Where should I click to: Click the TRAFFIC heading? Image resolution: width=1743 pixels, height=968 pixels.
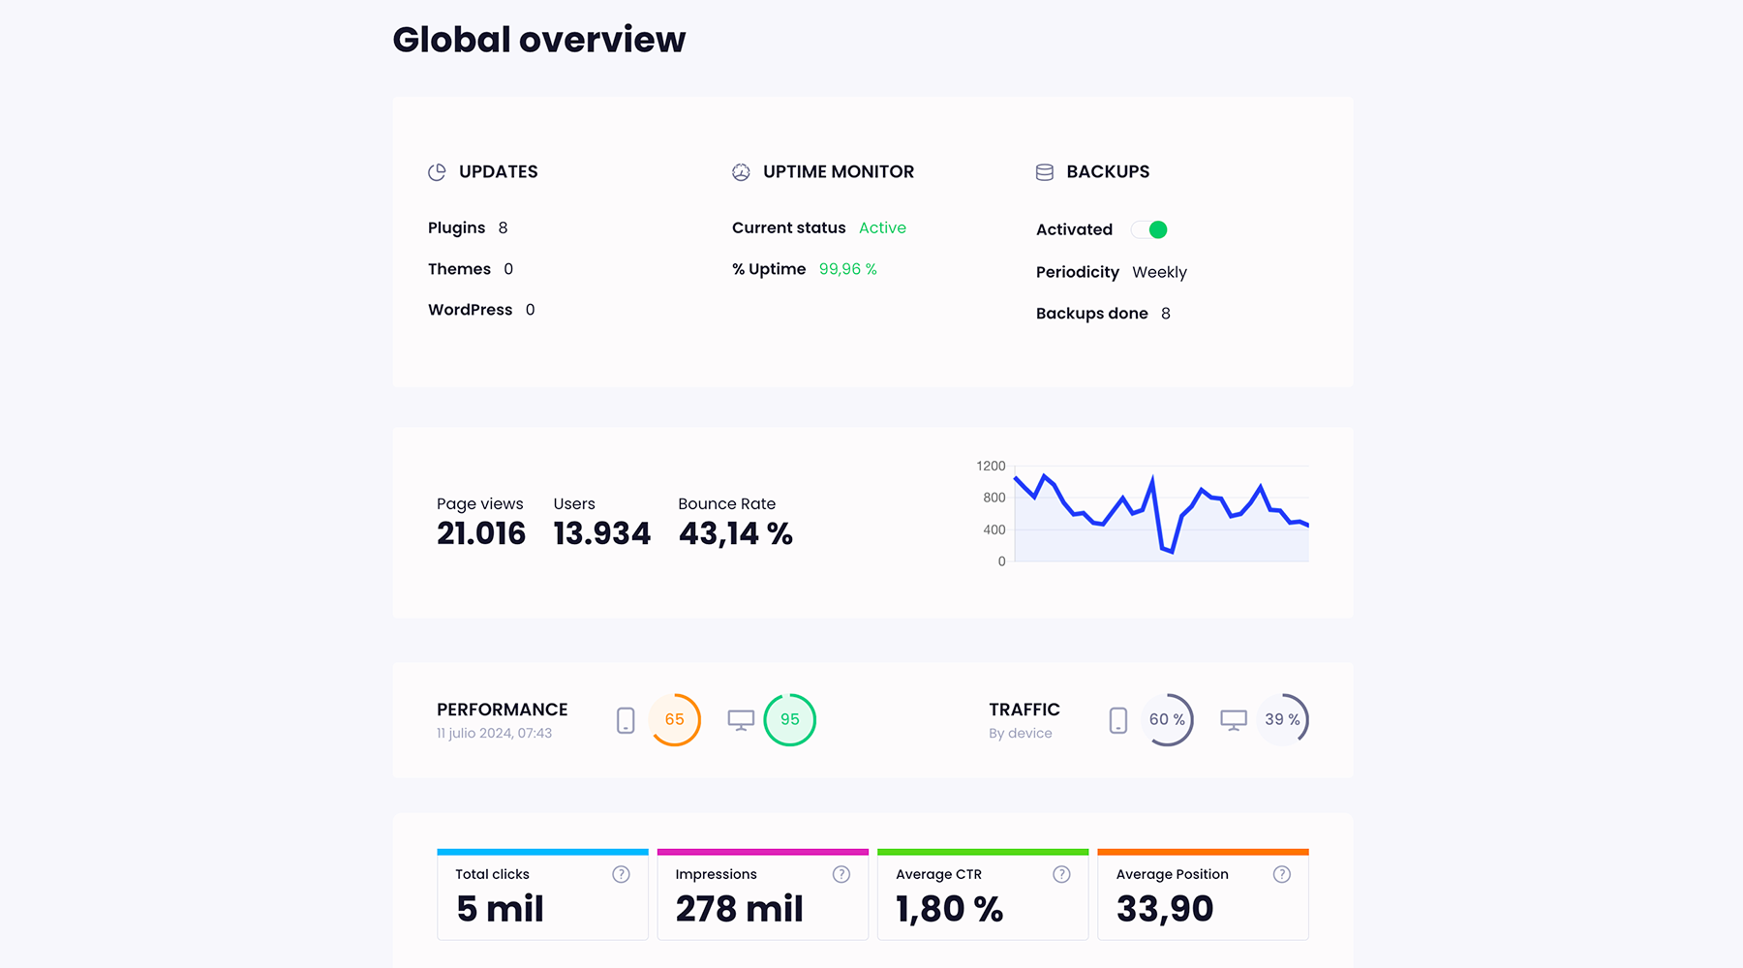click(1024, 711)
